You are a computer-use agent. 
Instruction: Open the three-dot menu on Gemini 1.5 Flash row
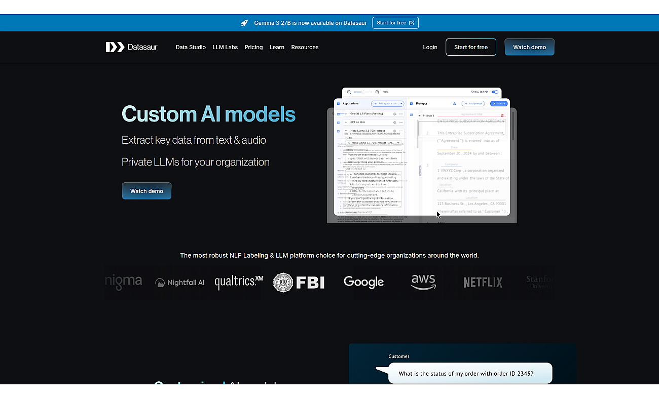click(x=401, y=114)
